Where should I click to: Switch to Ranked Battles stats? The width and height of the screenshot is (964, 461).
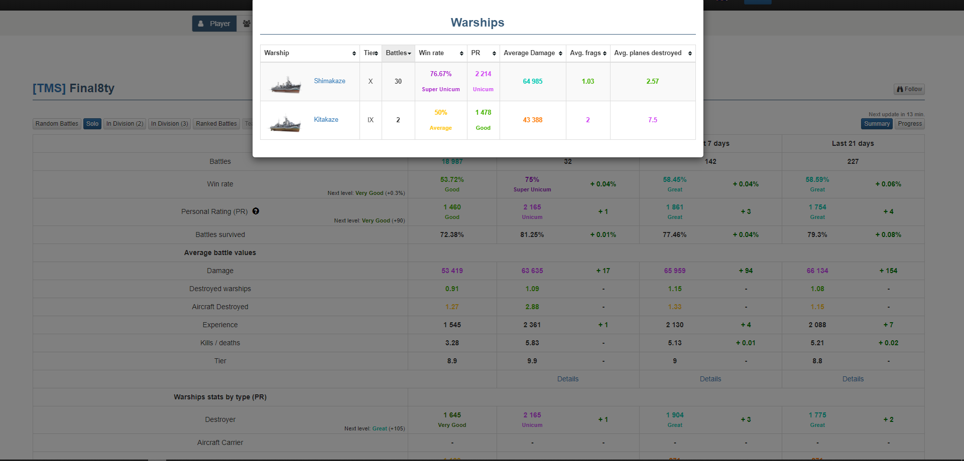coord(216,124)
